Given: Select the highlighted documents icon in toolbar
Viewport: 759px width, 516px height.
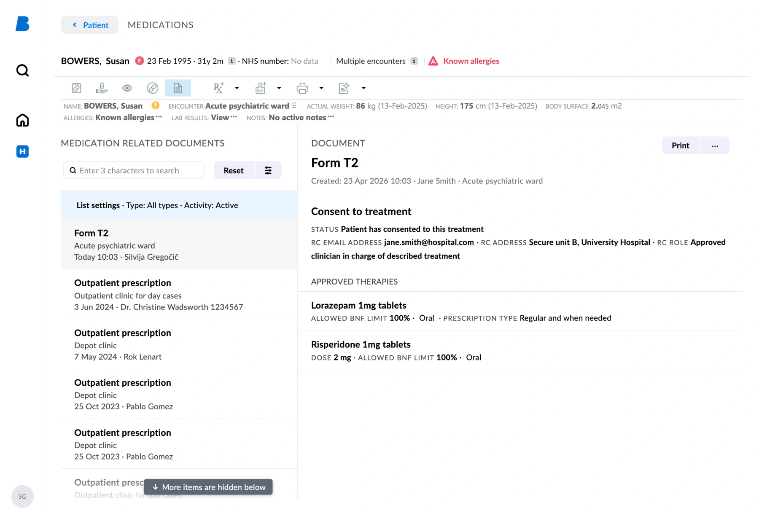Looking at the screenshot, I should (x=178, y=88).
